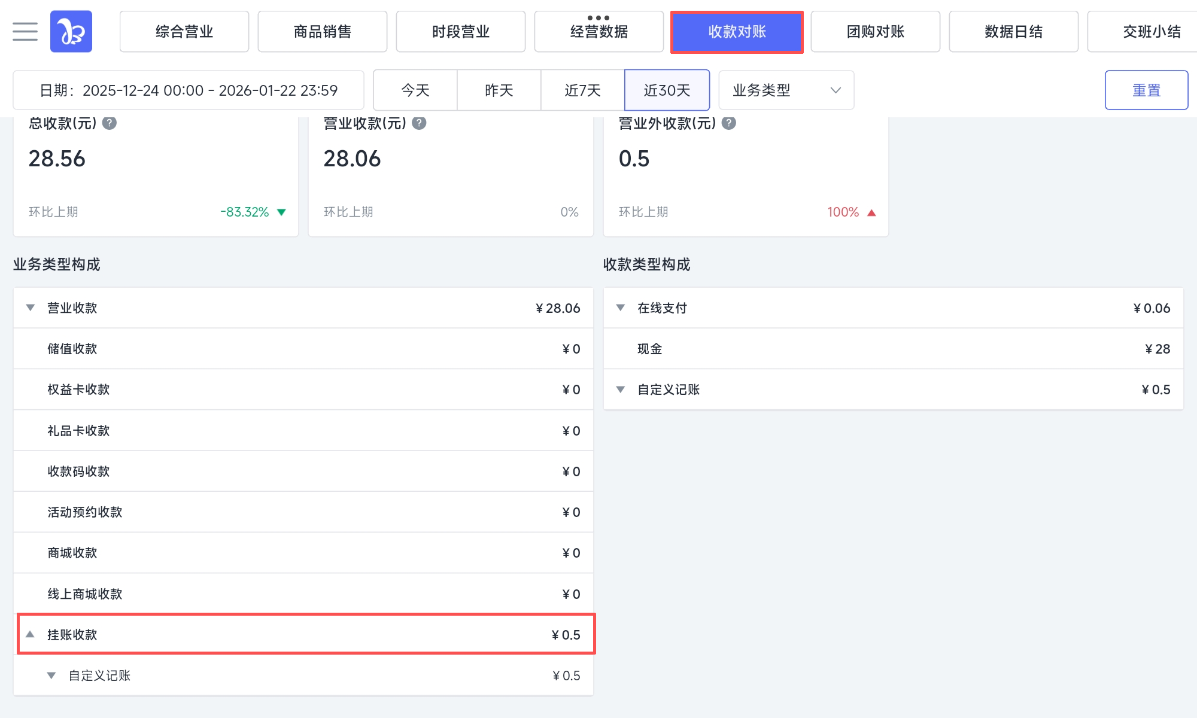This screenshot has height=718, width=1197.
Task: Open the hamburger side menu
Action: pyautogui.click(x=25, y=31)
